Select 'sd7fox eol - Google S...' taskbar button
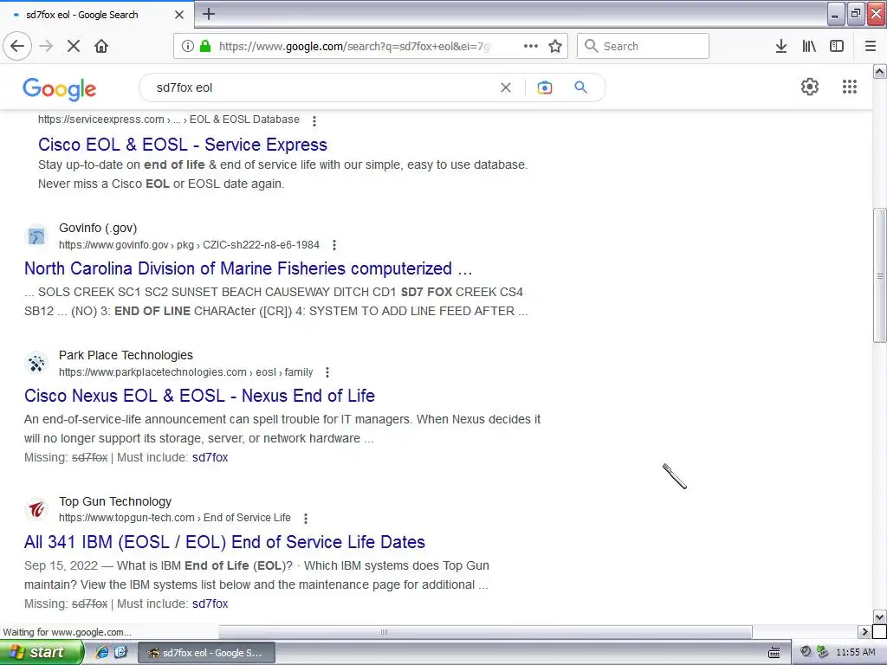The image size is (887, 665). [206, 653]
